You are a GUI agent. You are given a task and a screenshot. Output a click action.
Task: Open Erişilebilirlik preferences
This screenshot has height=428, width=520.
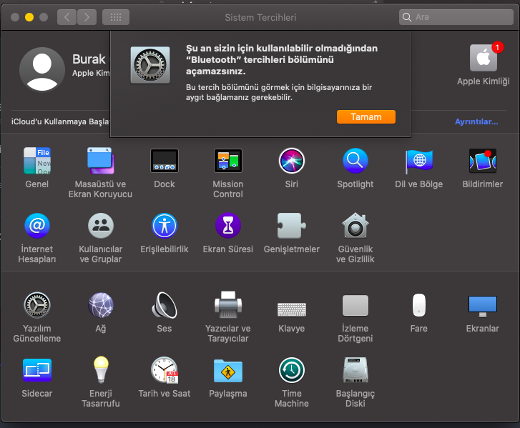pyautogui.click(x=164, y=226)
